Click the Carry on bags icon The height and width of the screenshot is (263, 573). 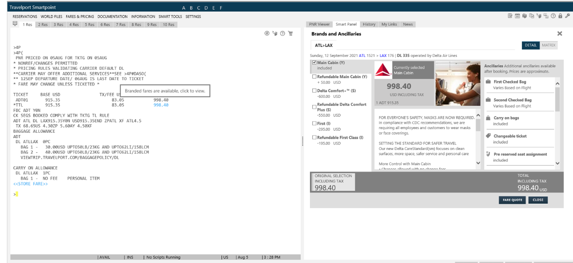pos(488,118)
